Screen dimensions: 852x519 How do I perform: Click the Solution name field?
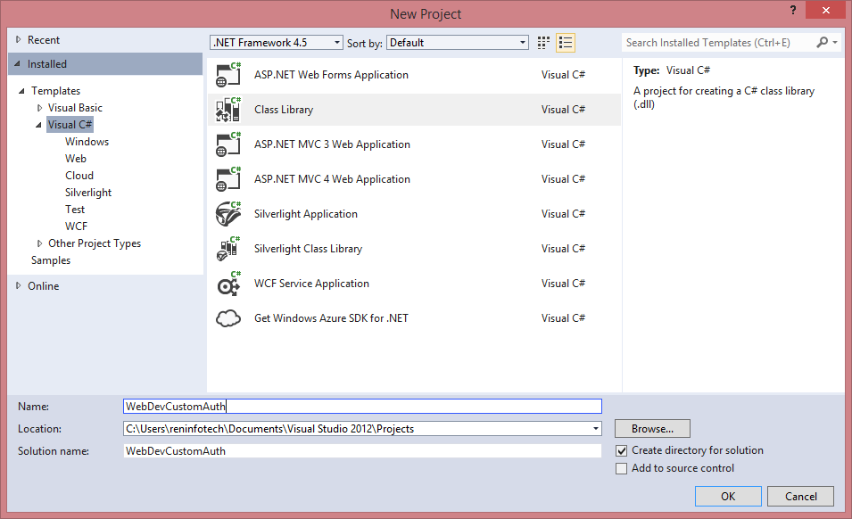click(x=362, y=450)
